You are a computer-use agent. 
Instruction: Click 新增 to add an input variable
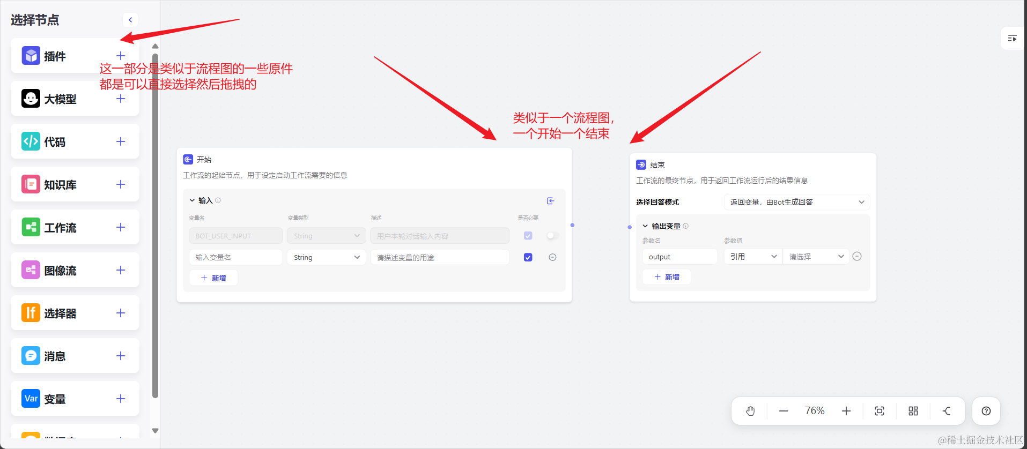[x=213, y=278]
